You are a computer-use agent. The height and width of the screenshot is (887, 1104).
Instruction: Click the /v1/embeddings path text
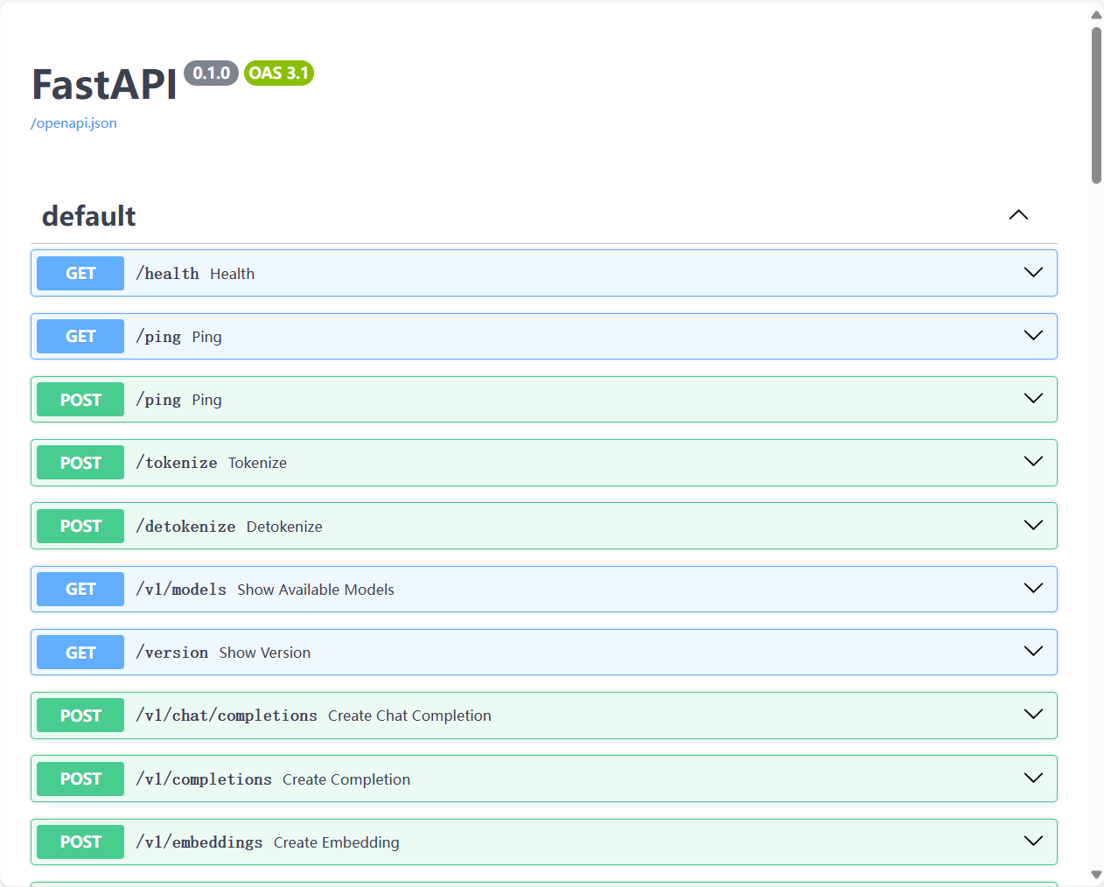pyautogui.click(x=199, y=842)
